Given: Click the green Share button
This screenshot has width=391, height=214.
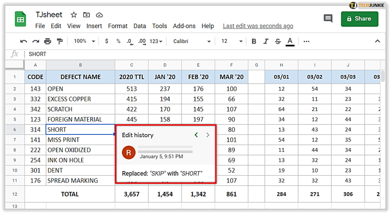Looking at the screenshot, I should point(359,19).
